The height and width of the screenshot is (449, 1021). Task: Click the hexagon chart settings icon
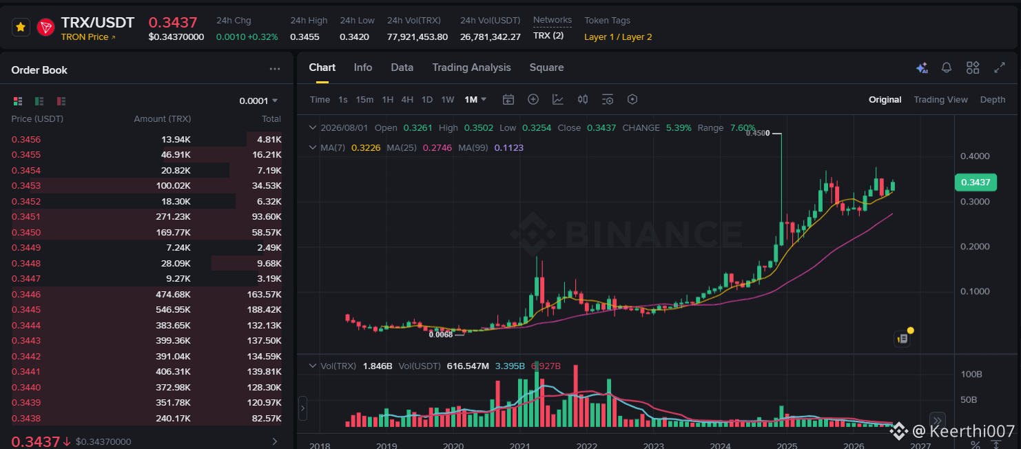click(632, 100)
